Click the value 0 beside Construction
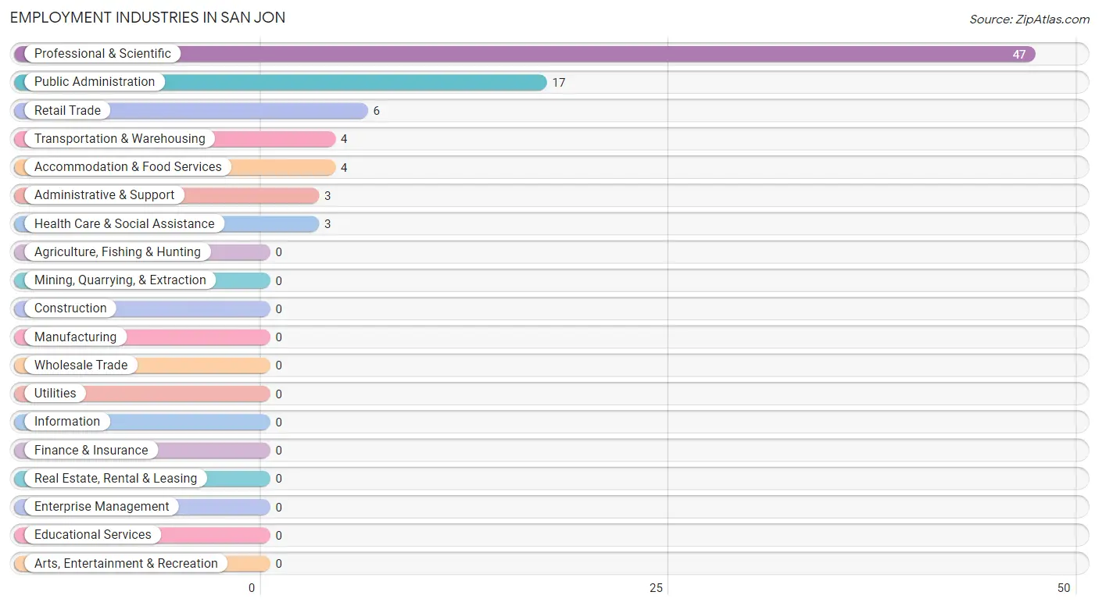The width and height of the screenshot is (1099, 606). click(x=278, y=309)
